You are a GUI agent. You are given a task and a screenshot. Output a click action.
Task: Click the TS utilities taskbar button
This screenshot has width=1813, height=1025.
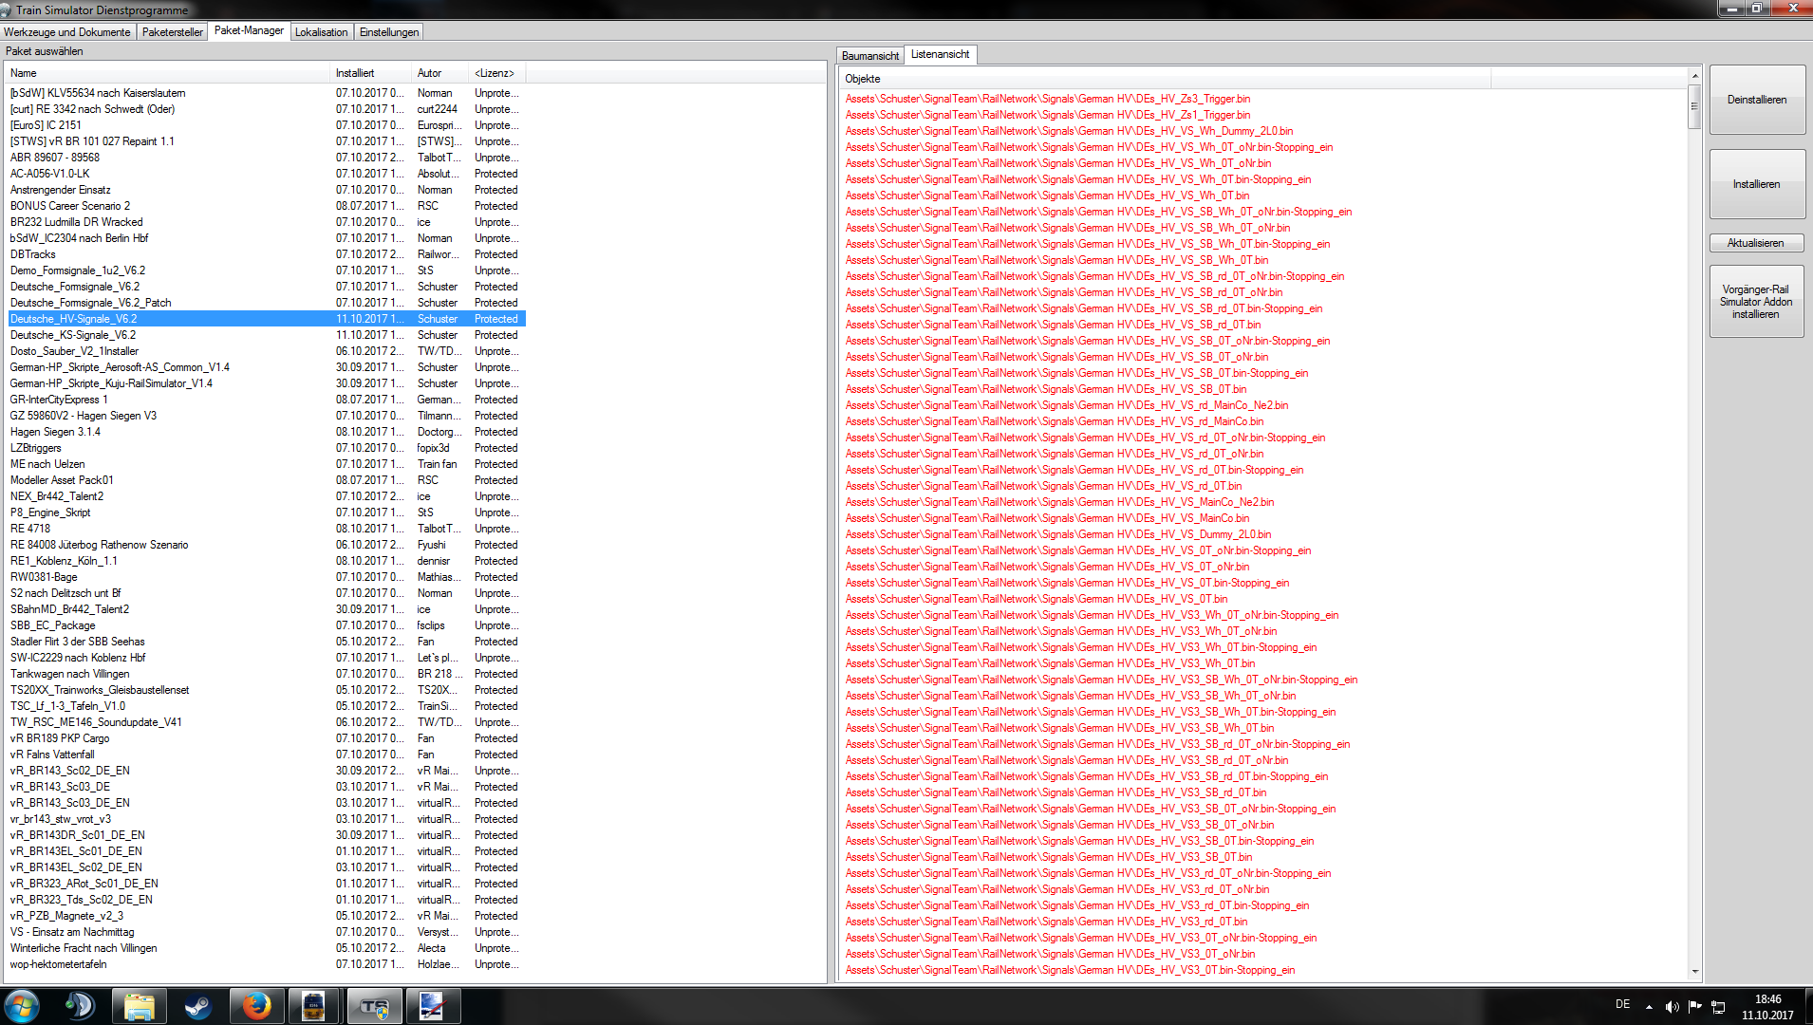pos(374,1006)
